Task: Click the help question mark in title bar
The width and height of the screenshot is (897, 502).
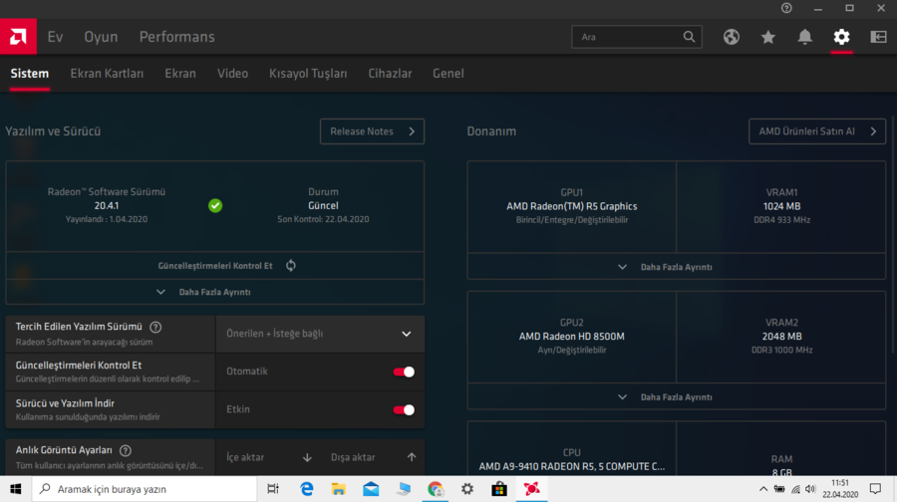Action: pos(786,8)
